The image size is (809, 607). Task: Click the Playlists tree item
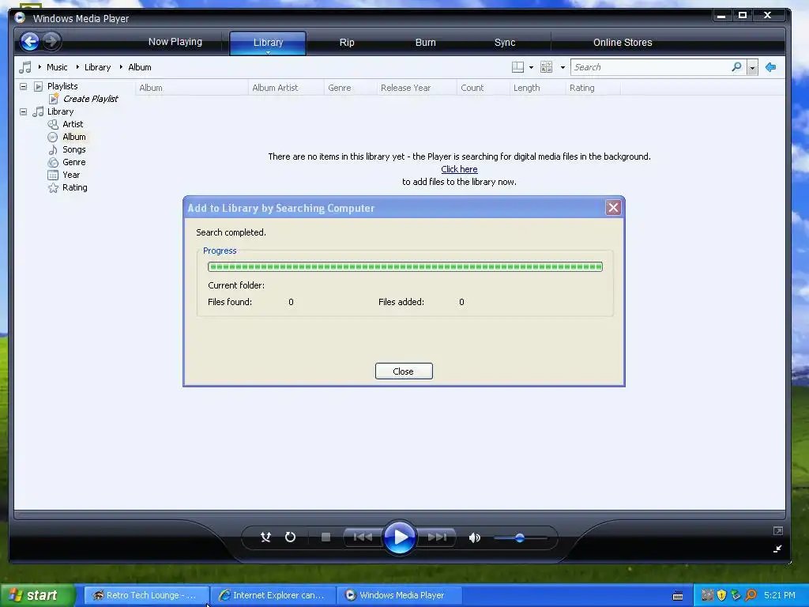(62, 86)
